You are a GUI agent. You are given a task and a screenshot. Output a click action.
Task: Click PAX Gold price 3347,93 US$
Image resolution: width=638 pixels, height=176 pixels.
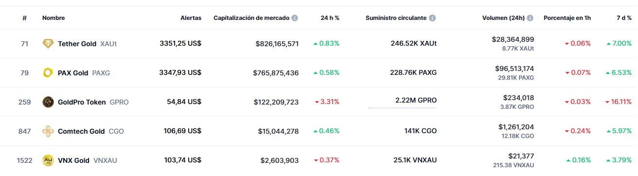coord(180,73)
